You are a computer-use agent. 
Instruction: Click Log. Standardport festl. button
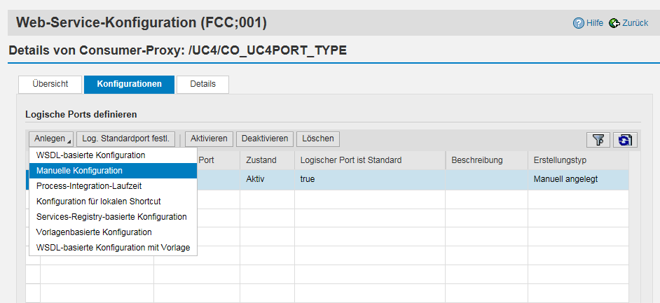[x=125, y=139]
